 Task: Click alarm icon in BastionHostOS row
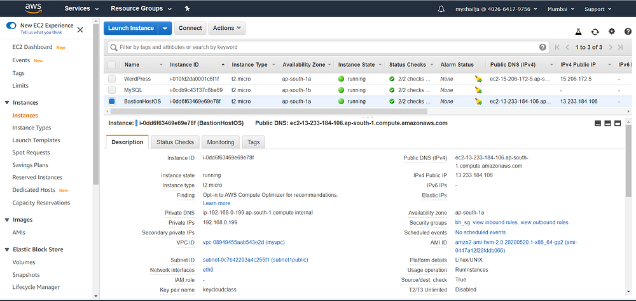(478, 101)
